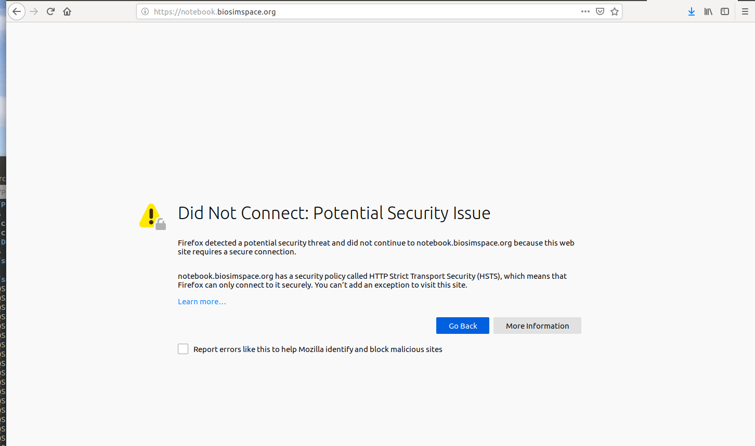Click the back navigation arrow

[17, 11]
